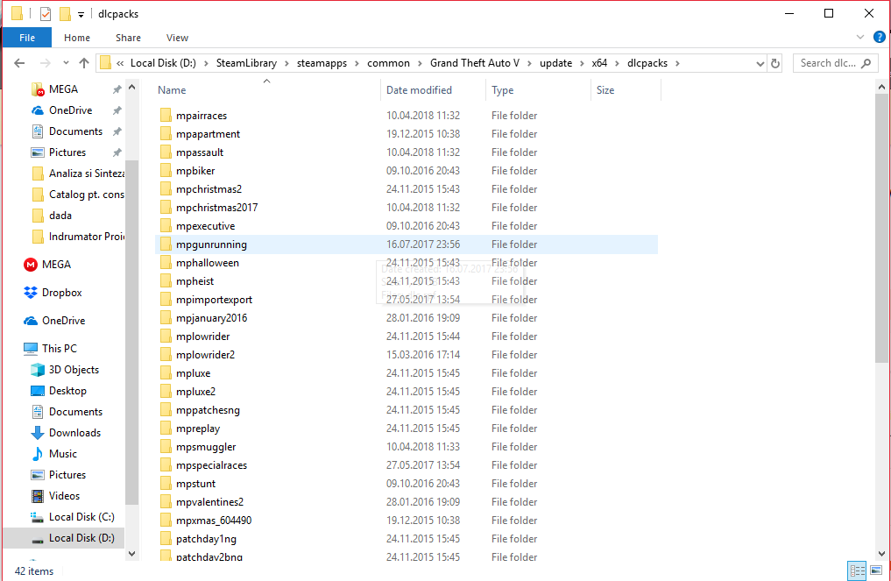Sort files by Date modified column
This screenshot has width=891, height=581.
coord(418,89)
